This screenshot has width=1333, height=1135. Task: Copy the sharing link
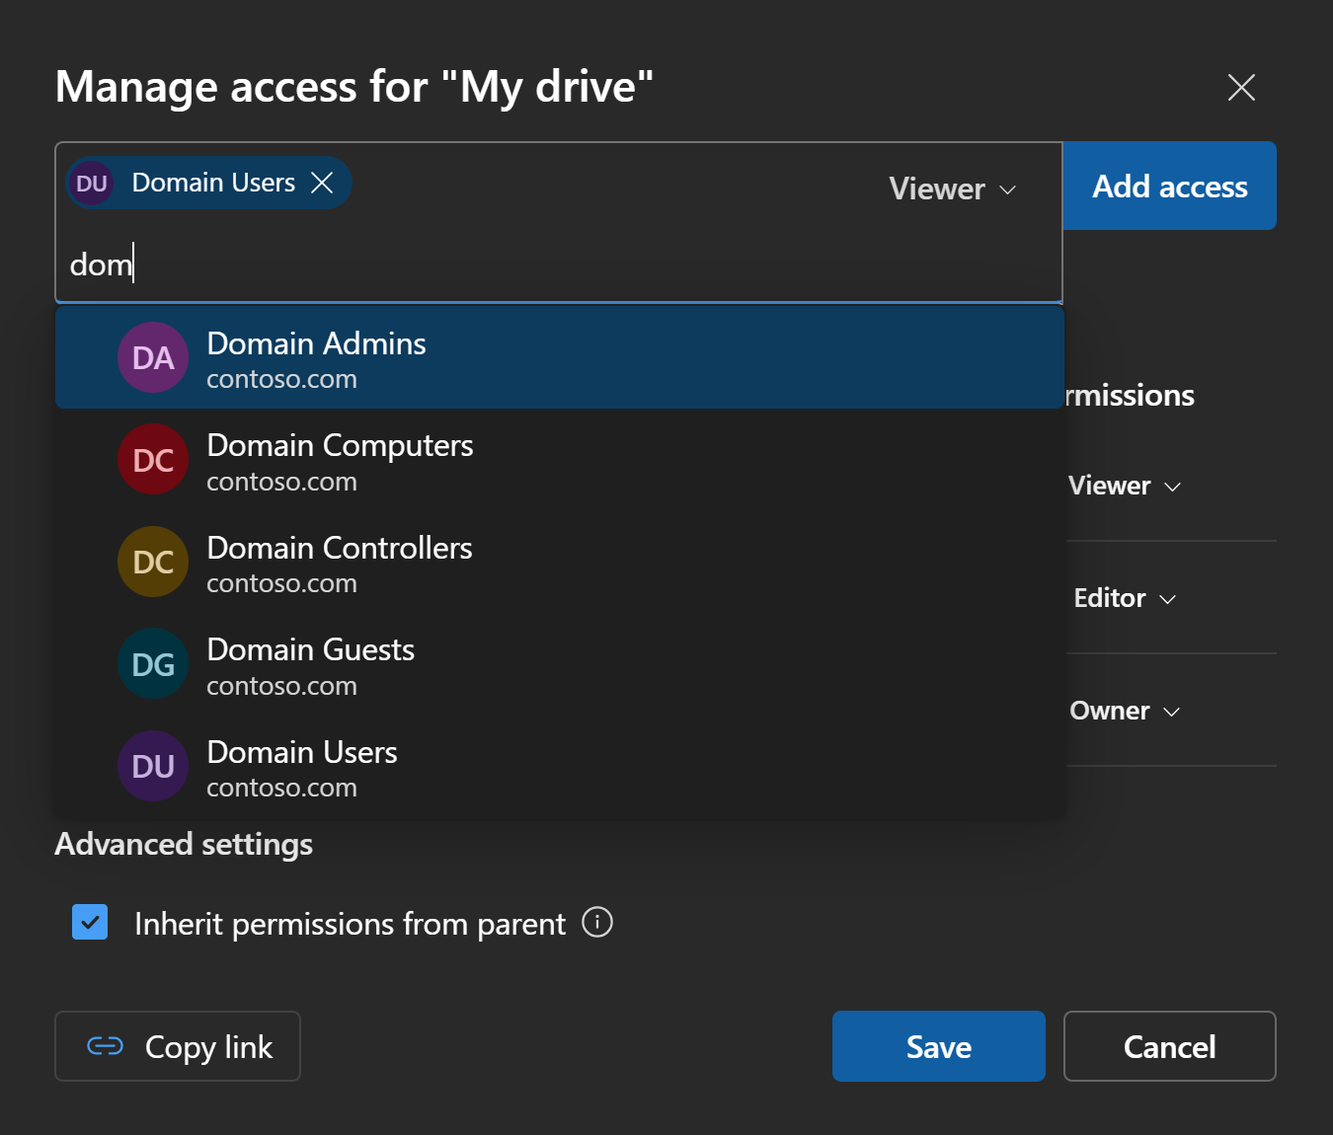click(178, 1046)
